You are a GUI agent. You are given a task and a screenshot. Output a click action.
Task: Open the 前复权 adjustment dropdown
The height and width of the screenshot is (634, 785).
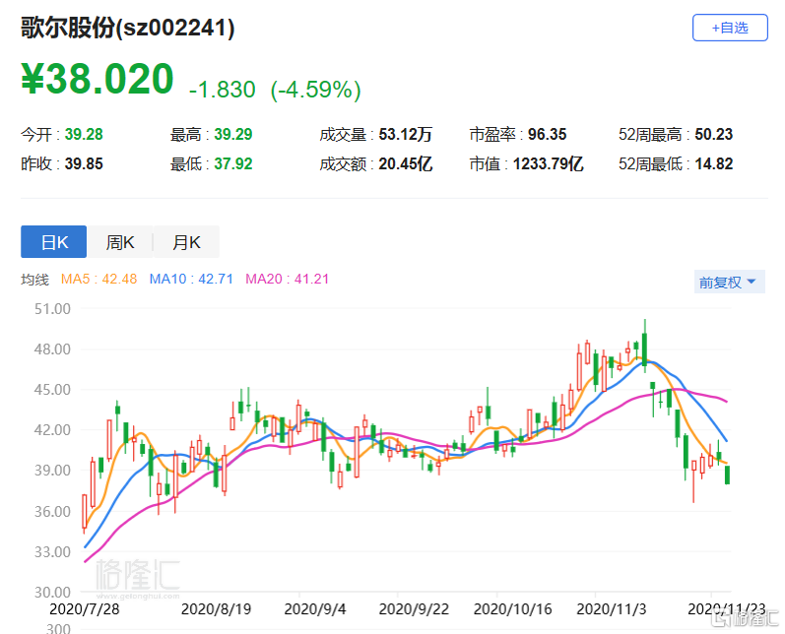coord(729,283)
